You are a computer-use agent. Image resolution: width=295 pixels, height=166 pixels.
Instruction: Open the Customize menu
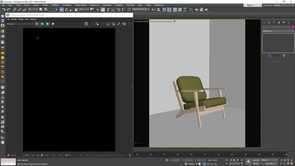pos(107,5)
